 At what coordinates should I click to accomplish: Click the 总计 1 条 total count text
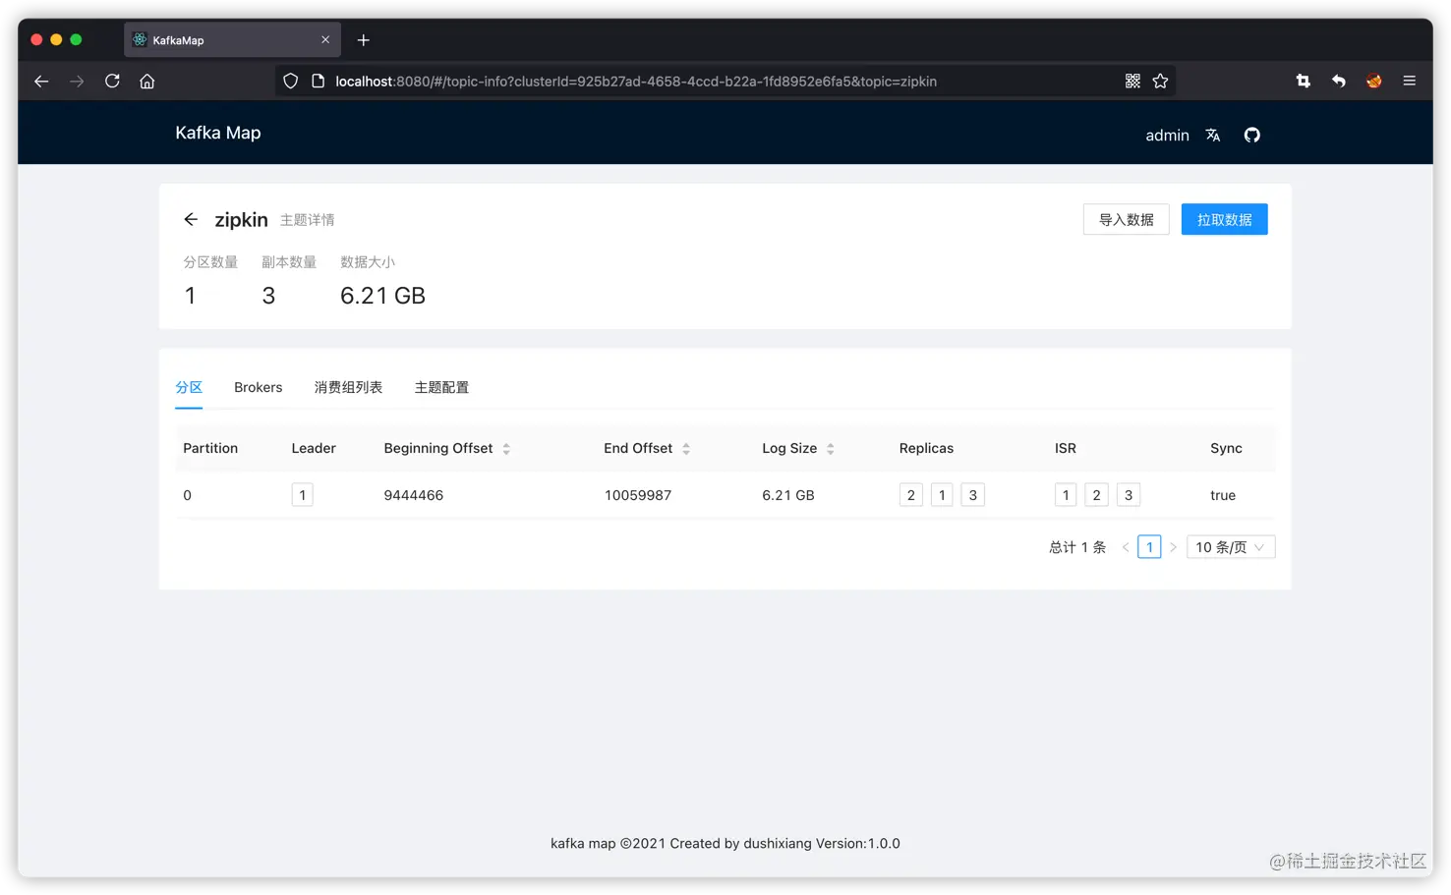pos(1077,547)
